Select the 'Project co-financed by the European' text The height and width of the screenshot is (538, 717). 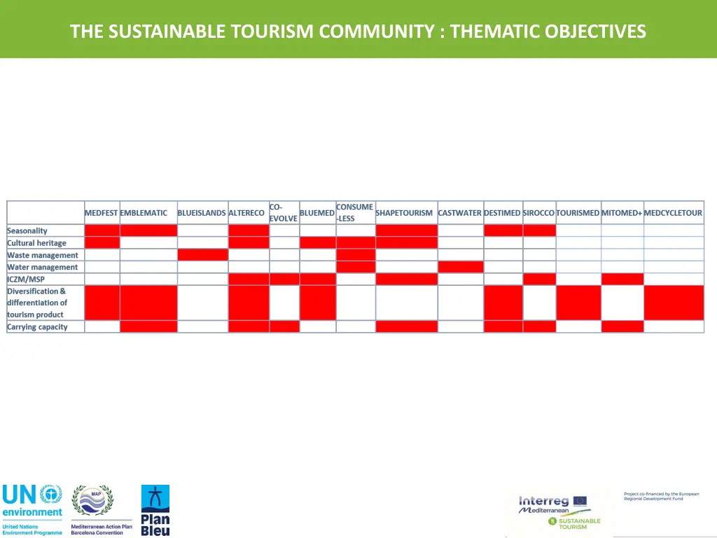click(661, 494)
